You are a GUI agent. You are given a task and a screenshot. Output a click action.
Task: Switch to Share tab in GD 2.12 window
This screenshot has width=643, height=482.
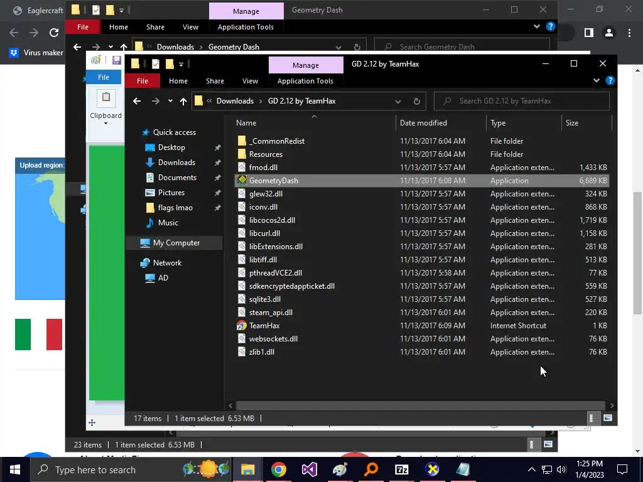(215, 81)
